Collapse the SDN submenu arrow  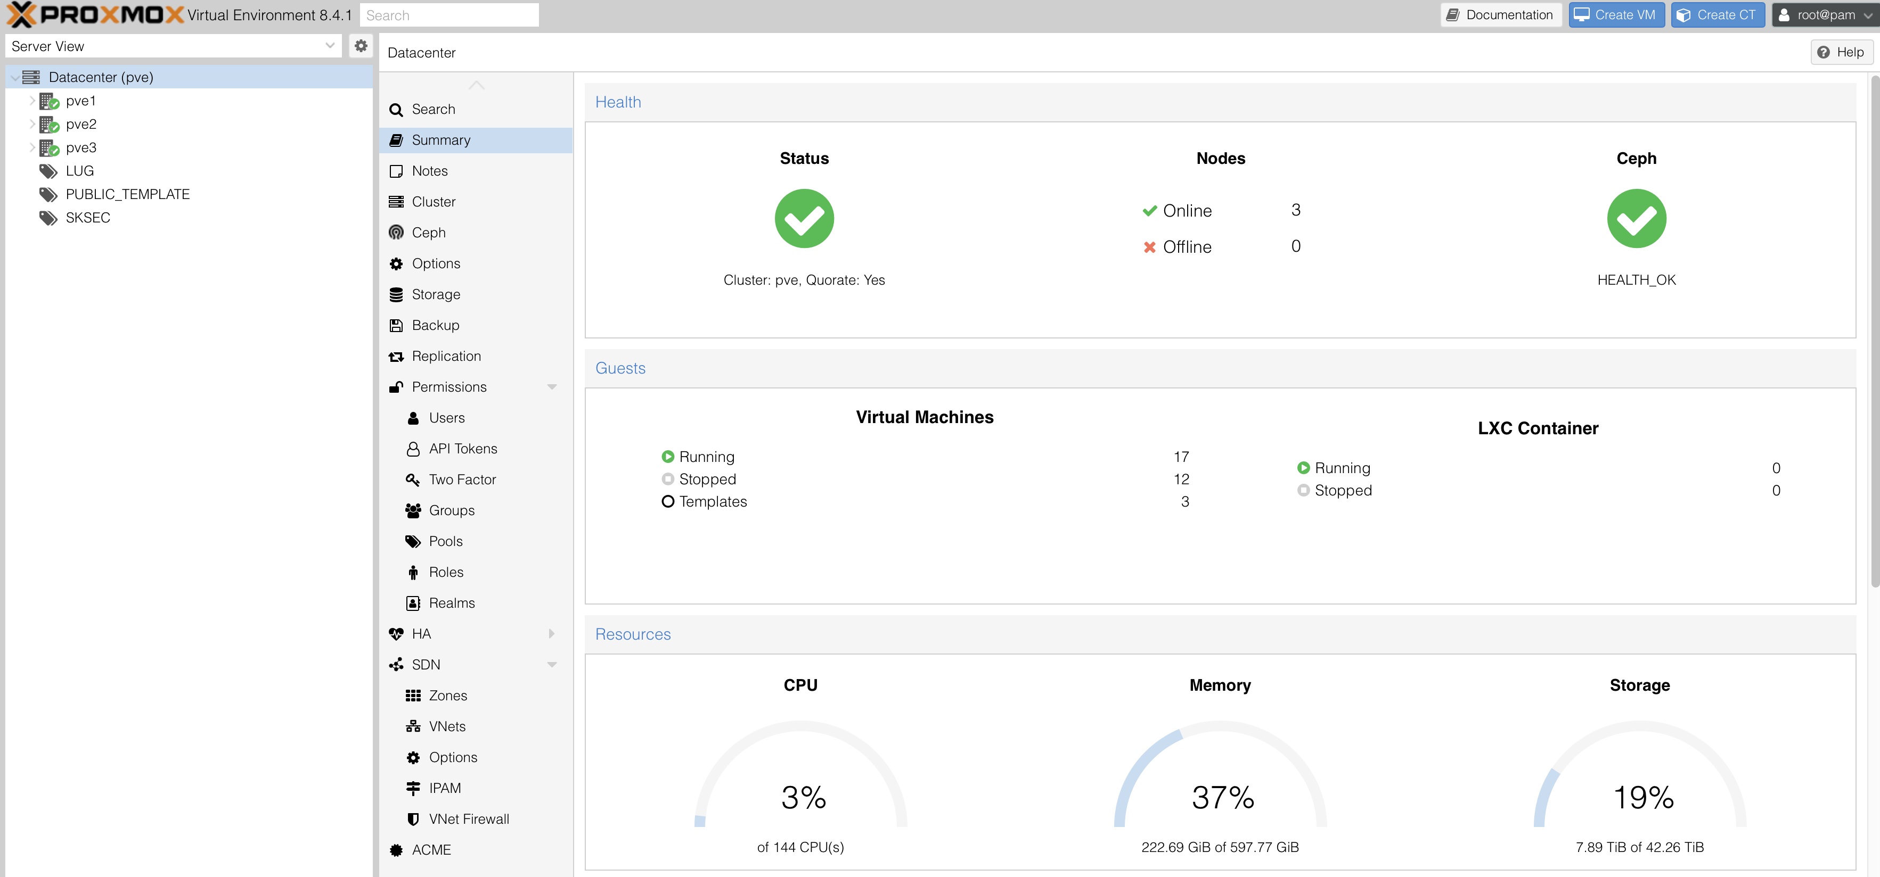click(552, 665)
